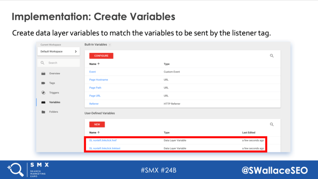This screenshot has width=318, height=179.
Task: Click the Folders icon in sidebar
Action: (43, 112)
